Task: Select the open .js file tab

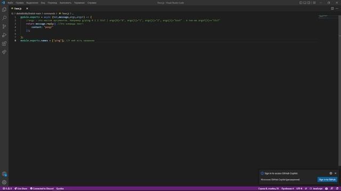Action: click(18, 8)
